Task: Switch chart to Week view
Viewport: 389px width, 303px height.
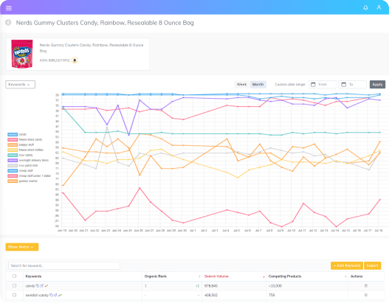Action: point(241,85)
